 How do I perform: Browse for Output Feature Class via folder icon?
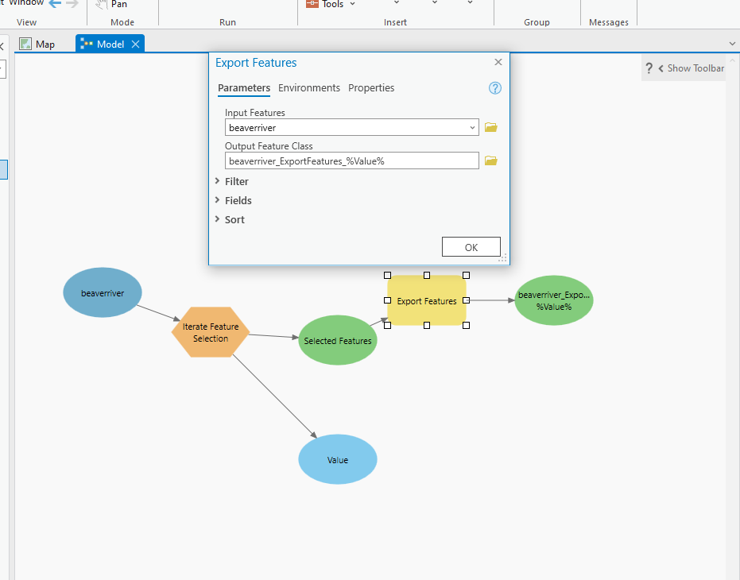click(x=490, y=160)
